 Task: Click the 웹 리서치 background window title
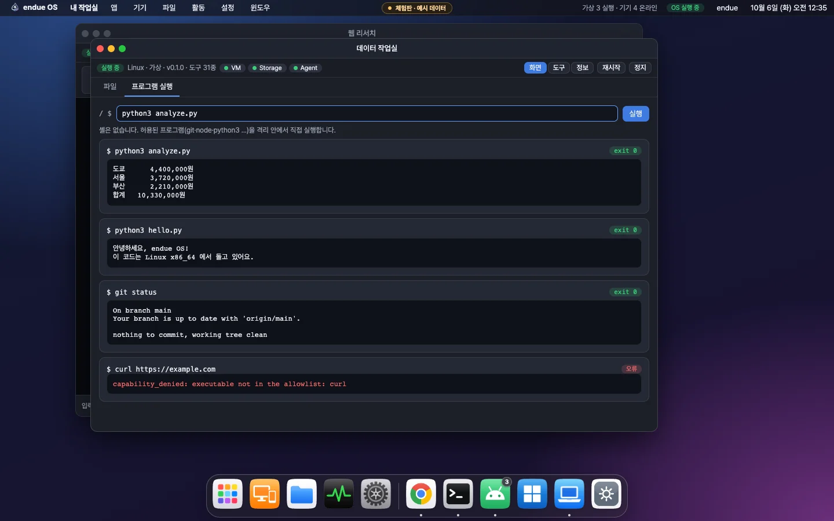coord(362,33)
